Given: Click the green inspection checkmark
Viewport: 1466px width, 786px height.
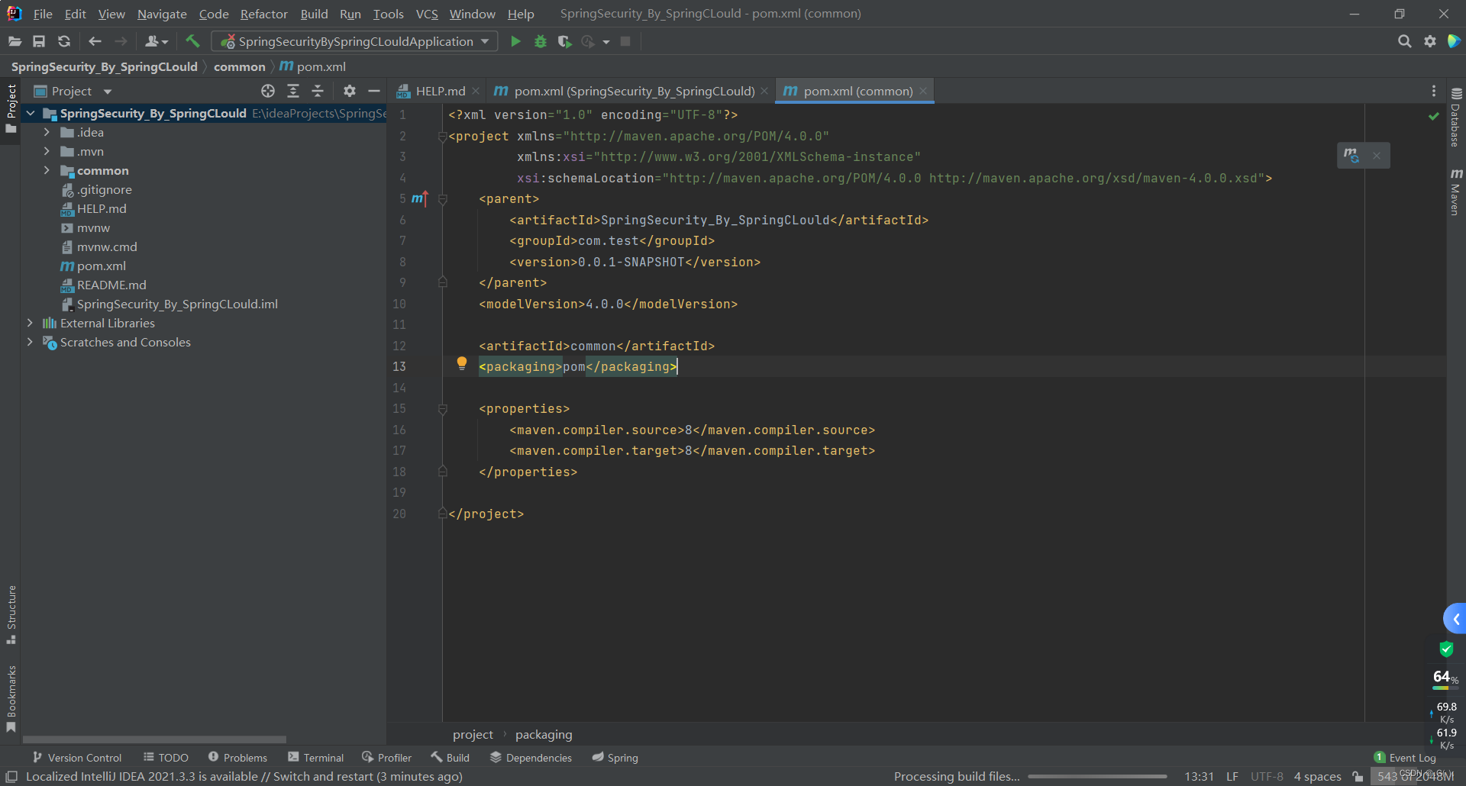Looking at the screenshot, I should point(1434,116).
